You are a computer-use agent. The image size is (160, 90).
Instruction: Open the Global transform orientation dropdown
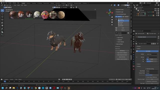[59, 5]
